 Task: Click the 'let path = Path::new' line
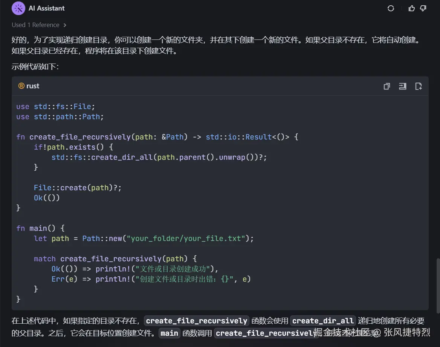144,239
